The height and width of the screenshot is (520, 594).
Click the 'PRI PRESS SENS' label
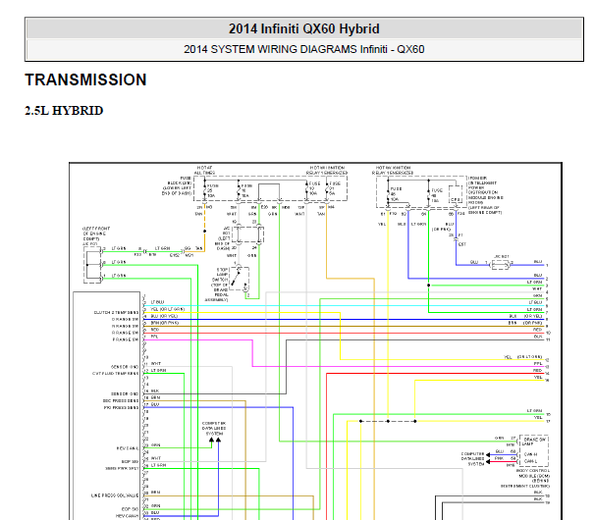pyautogui.click(x=121, y=407)
